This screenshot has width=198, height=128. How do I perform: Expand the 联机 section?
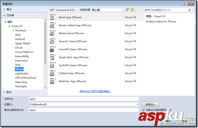5,92
